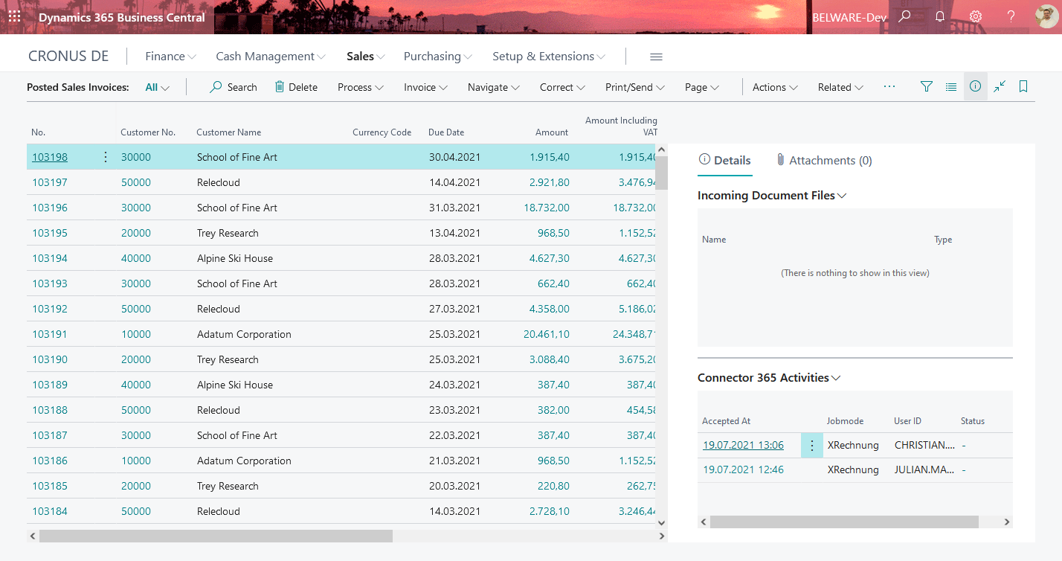Viewport: 1062px width, 561px height.
Task: Open the Purchasing menu
Action: pos(438,57)
